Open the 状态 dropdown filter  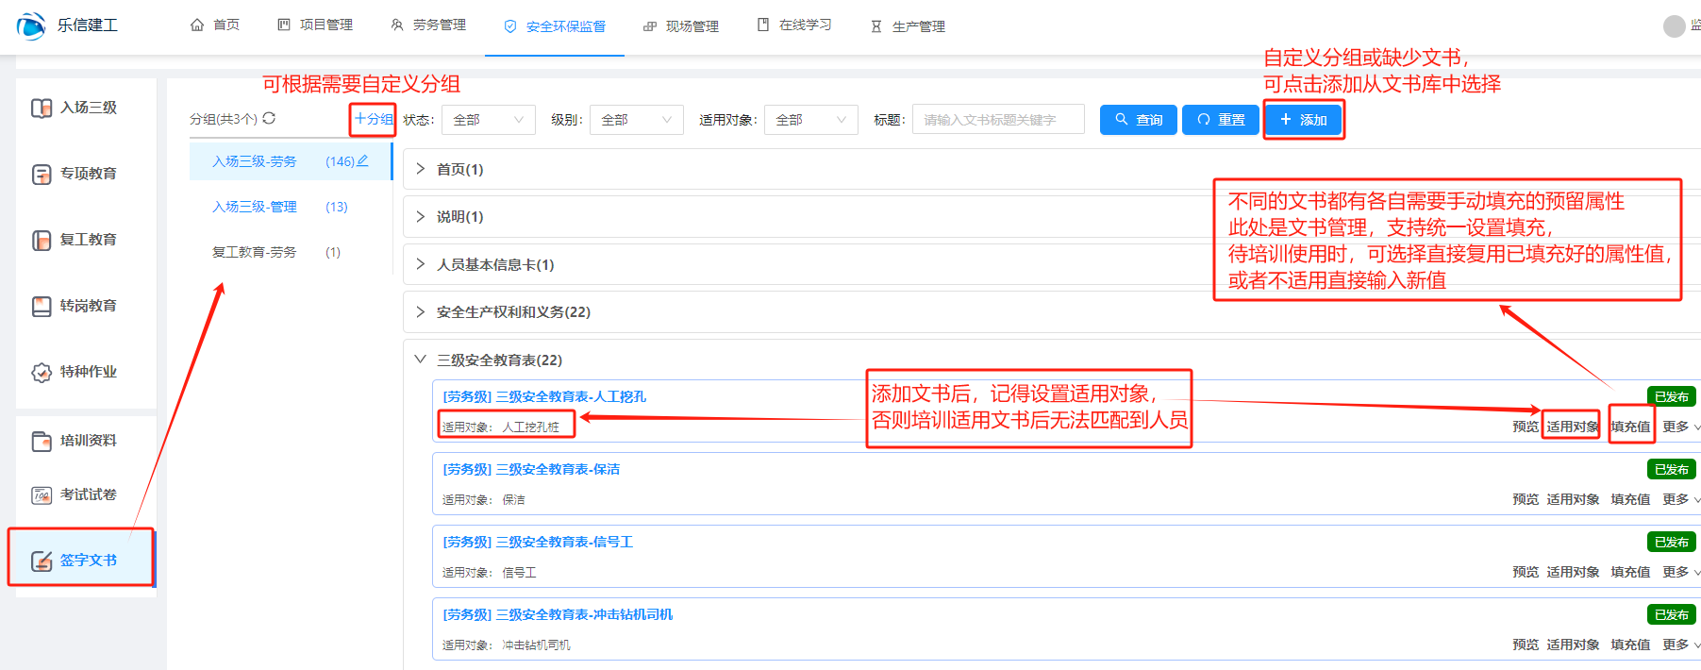(488, 120)
